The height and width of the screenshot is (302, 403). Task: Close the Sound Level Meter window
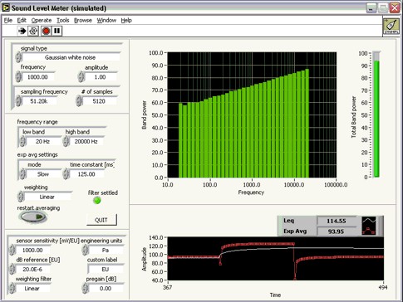395,8
